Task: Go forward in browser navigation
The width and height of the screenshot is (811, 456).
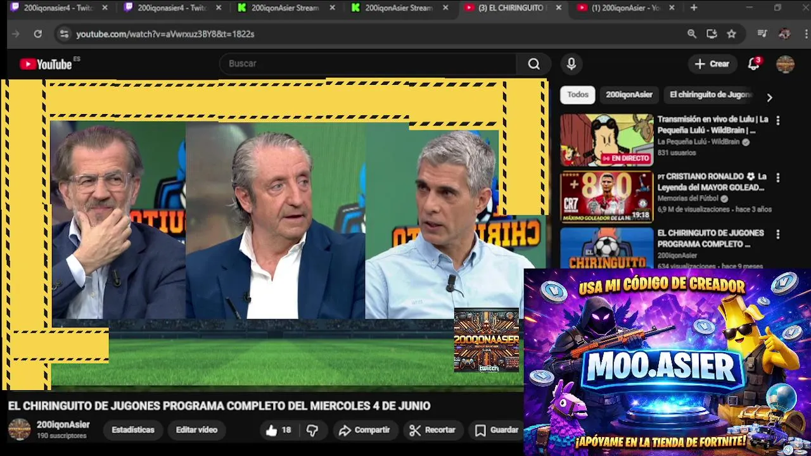Action: 16,34
